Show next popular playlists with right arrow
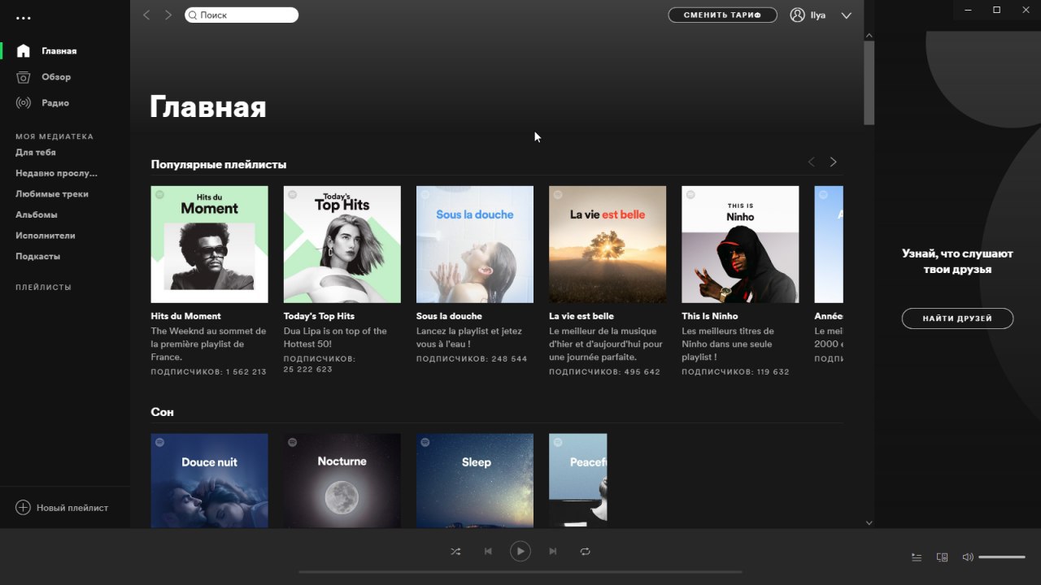 pyautogui.click(x=833, y=162)
